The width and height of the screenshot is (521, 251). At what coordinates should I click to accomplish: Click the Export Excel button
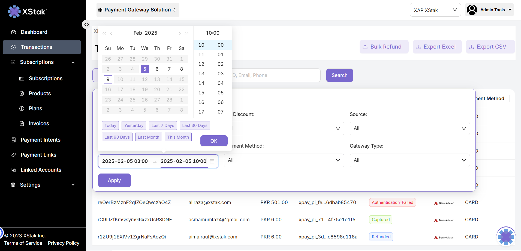[437, 47]
